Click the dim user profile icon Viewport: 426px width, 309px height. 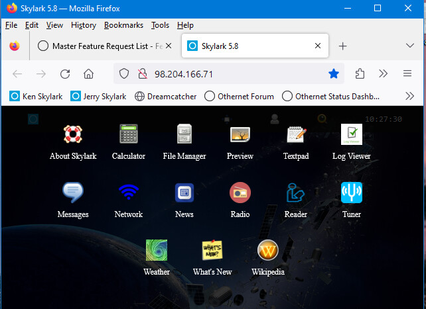coord(275,119)
